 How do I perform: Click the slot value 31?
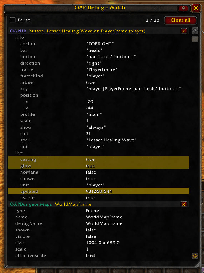pyautogui.click(x=88, y=134)
